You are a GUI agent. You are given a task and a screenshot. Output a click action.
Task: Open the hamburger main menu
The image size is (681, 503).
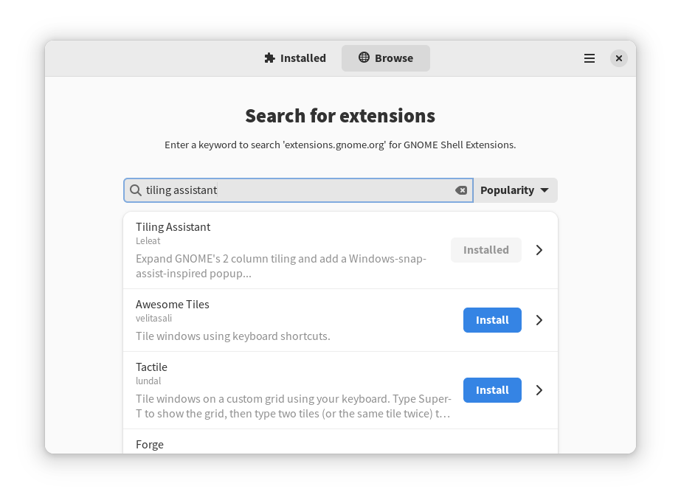pyautogui.click(x=590, y=58)
